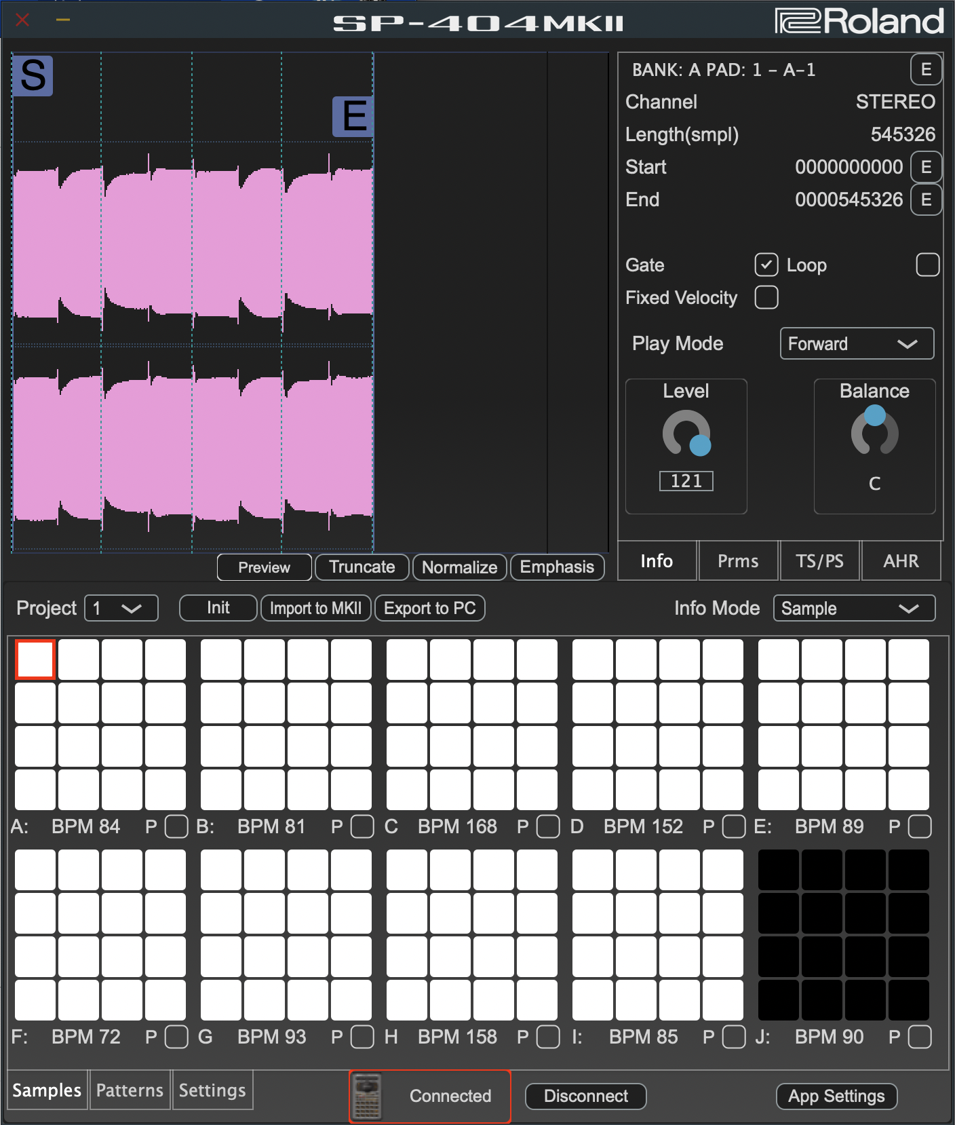Click the Truncate button

pos(362,567)
